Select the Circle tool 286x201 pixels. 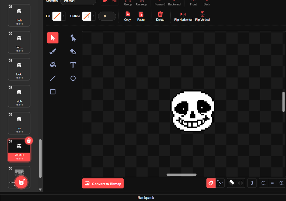coord(73,78)
